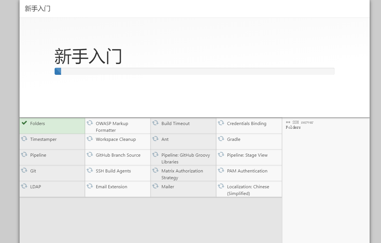Click the sync icon beside Localization: Chinese (Simplified)

(221, 186)
